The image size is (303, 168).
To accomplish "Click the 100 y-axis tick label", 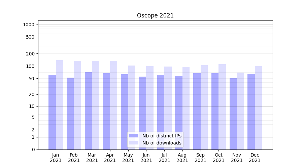I will pyautogui.click(x=30, y=66).
